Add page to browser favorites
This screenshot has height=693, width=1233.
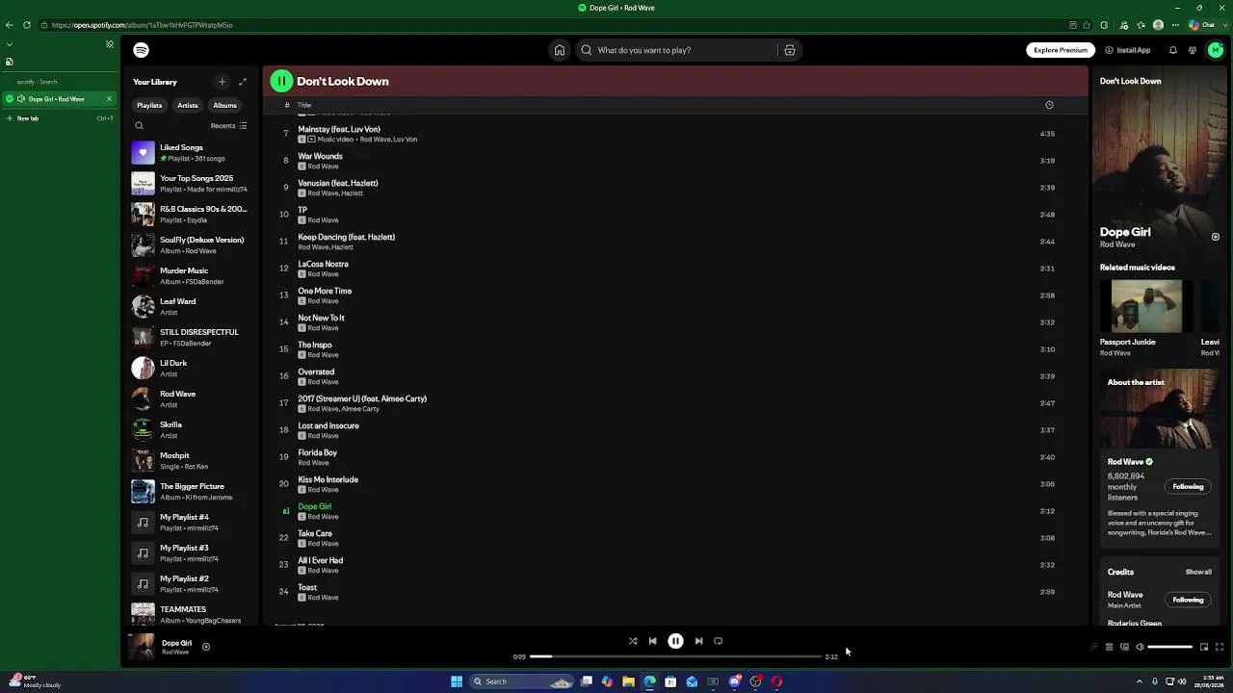1088,25
